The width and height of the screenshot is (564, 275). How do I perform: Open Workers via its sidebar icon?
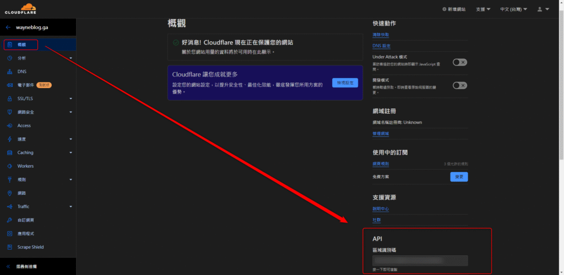10,166
